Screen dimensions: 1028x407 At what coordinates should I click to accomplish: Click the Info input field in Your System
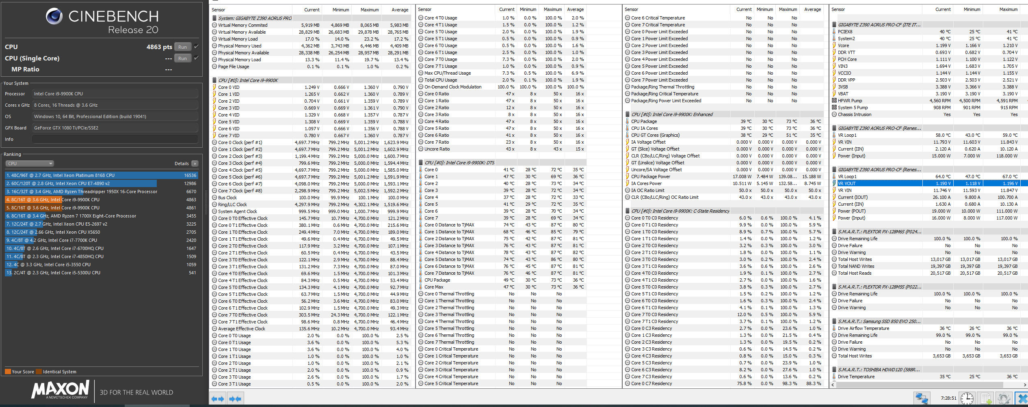coord(115,139)
